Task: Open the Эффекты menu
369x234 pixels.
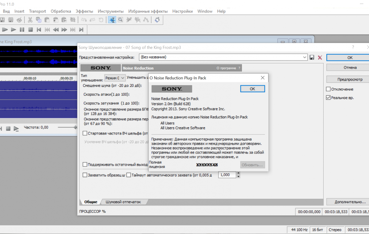Action: pos(84,11)
